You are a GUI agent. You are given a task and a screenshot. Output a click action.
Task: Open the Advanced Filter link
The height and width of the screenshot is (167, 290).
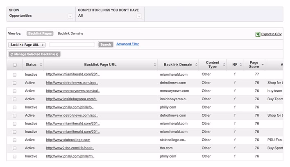coord(127,44)
